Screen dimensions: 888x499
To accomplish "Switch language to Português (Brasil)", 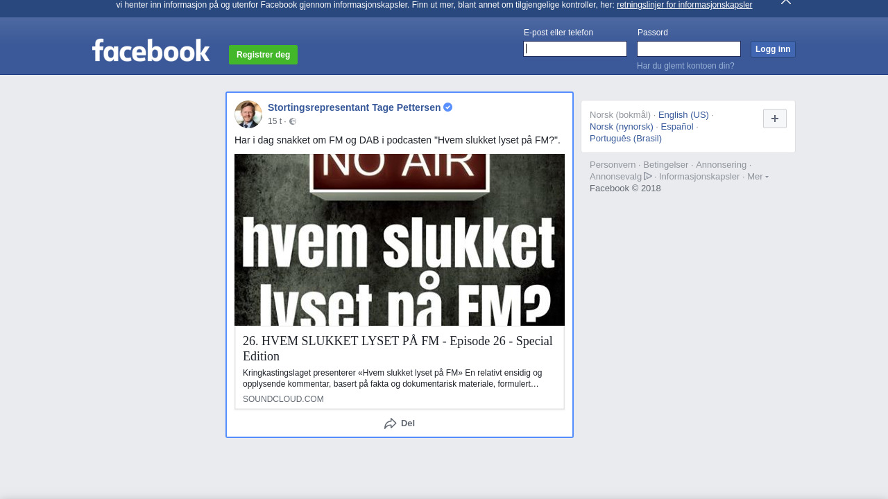I will (626, 139).
